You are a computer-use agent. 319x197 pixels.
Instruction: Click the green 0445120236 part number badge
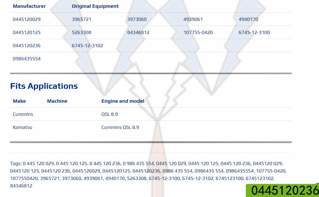[x=283, y=191]
